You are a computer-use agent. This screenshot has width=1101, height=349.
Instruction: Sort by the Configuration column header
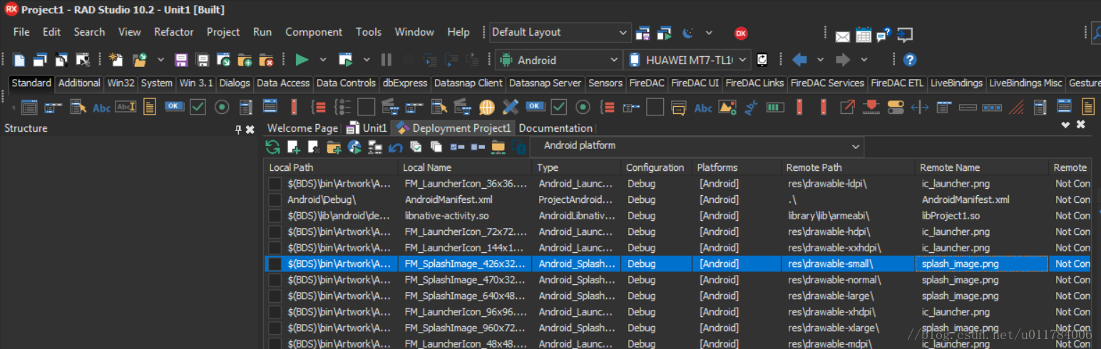(656, 167)
